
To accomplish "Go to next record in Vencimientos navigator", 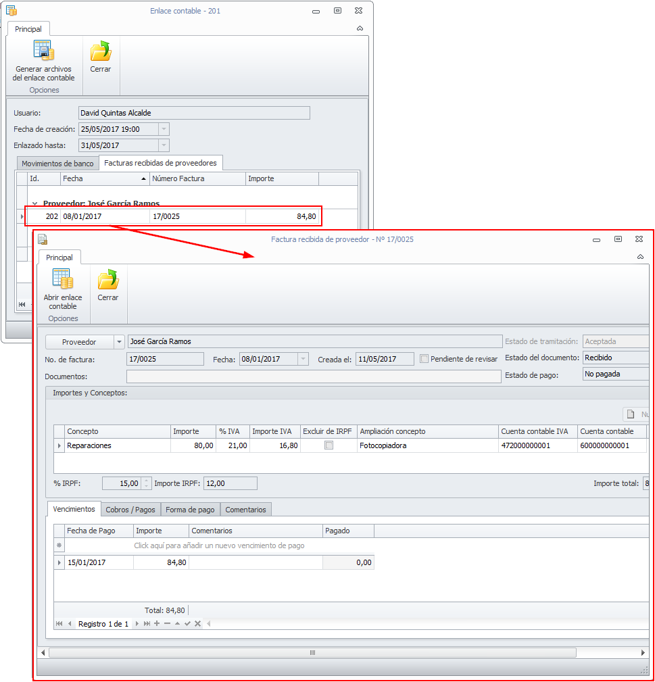I will point(137,624).
